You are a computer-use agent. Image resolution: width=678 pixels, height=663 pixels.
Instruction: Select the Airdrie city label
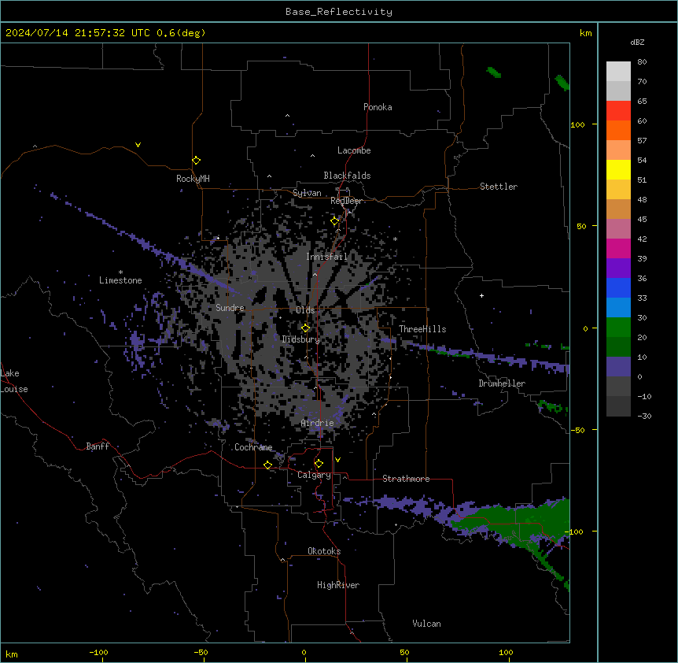tap(318, 423)
